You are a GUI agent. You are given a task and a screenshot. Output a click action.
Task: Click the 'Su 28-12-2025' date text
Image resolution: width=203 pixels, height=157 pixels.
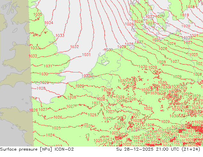(x=135, y=149)
